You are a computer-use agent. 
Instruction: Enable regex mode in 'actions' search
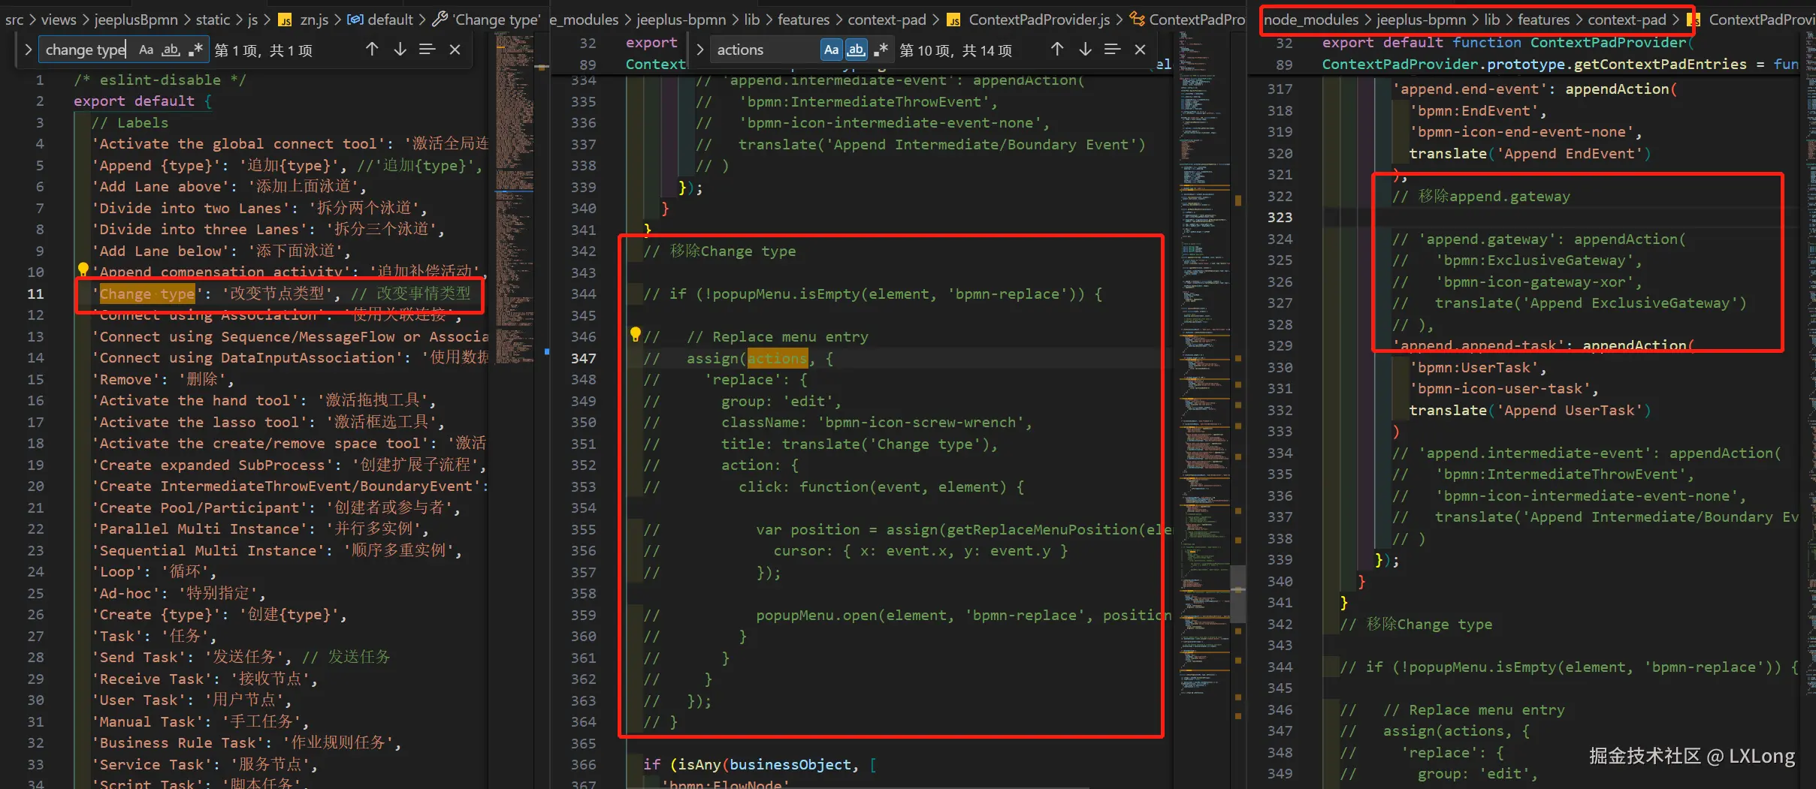point(881,50)
